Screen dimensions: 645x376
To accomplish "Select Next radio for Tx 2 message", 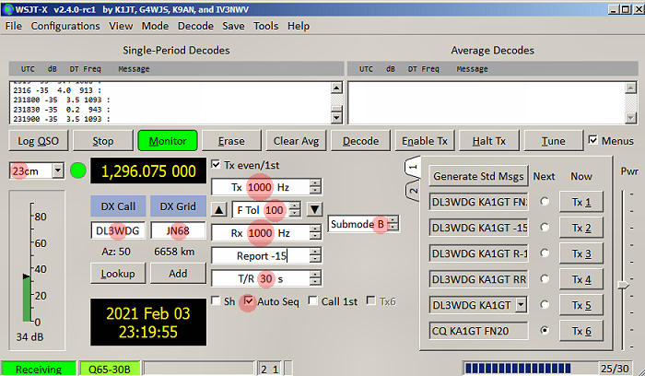I will point(545,227).
